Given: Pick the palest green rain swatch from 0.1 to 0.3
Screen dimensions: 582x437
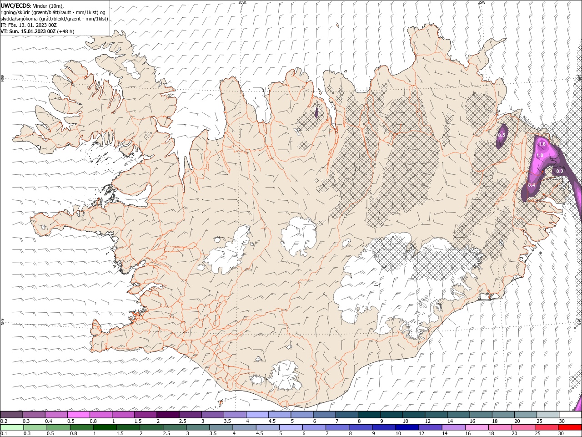Looking at the screenshot, I should pyautogui.click(x=12, y=427).
